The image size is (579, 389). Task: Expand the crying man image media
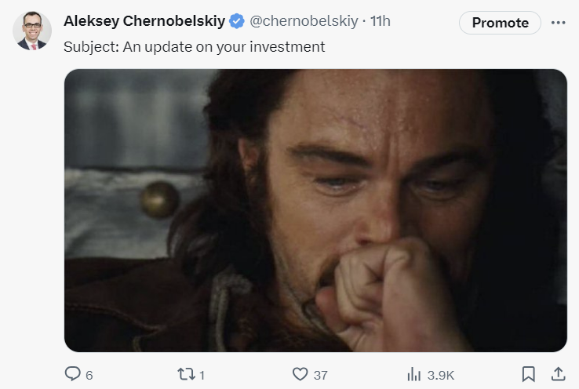tap(315, 210)
